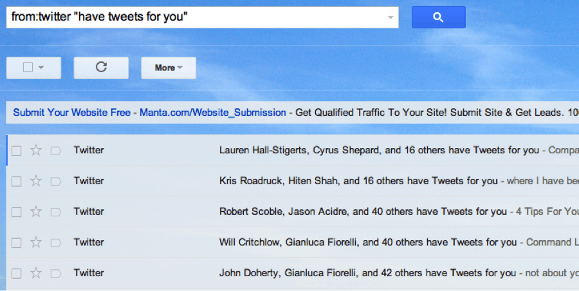Open email 'Kris Roadruck, Hiten Shah, and 16 others'

click(x=358, y=181)
